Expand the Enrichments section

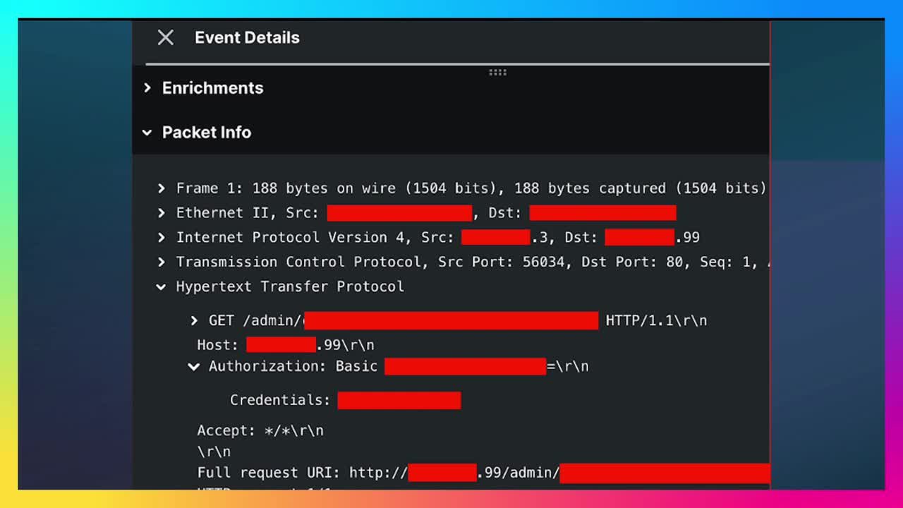147,88
